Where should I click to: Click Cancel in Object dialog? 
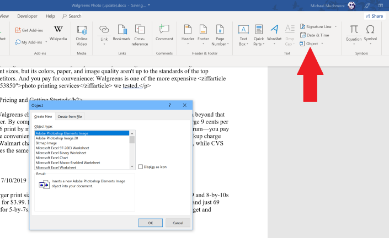[x=178, y=223]
